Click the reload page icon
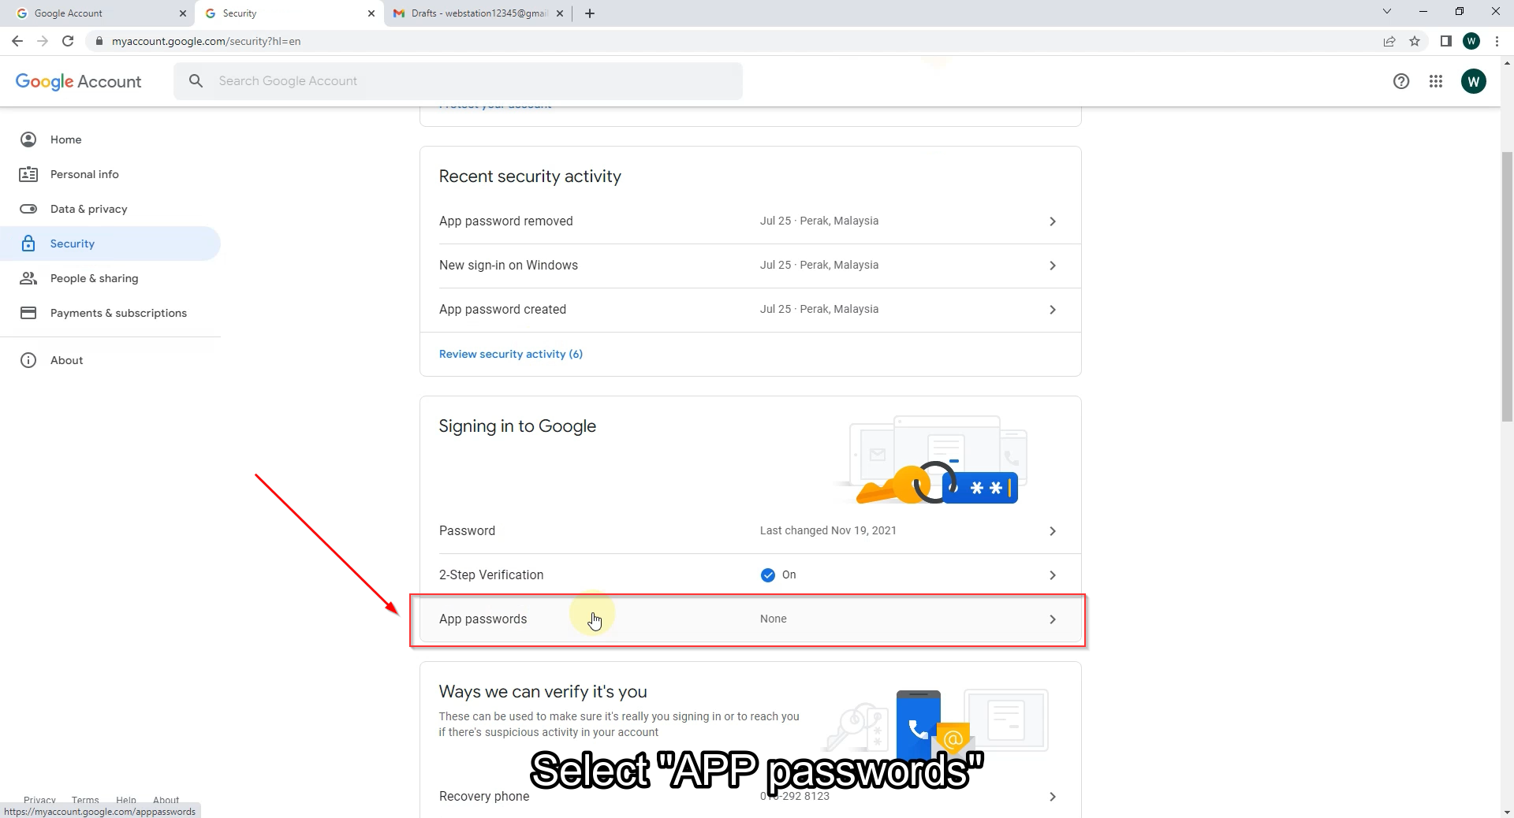Image resolution: width=1514 pixels, height=818 pixels. tap(68, 41)
